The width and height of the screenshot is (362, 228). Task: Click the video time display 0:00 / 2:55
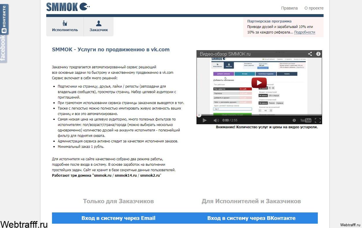click(x=230, y=120)
